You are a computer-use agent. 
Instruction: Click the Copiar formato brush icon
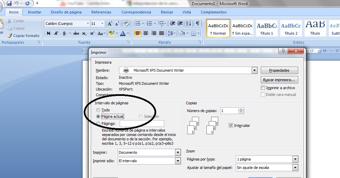(x=9, y=36)
